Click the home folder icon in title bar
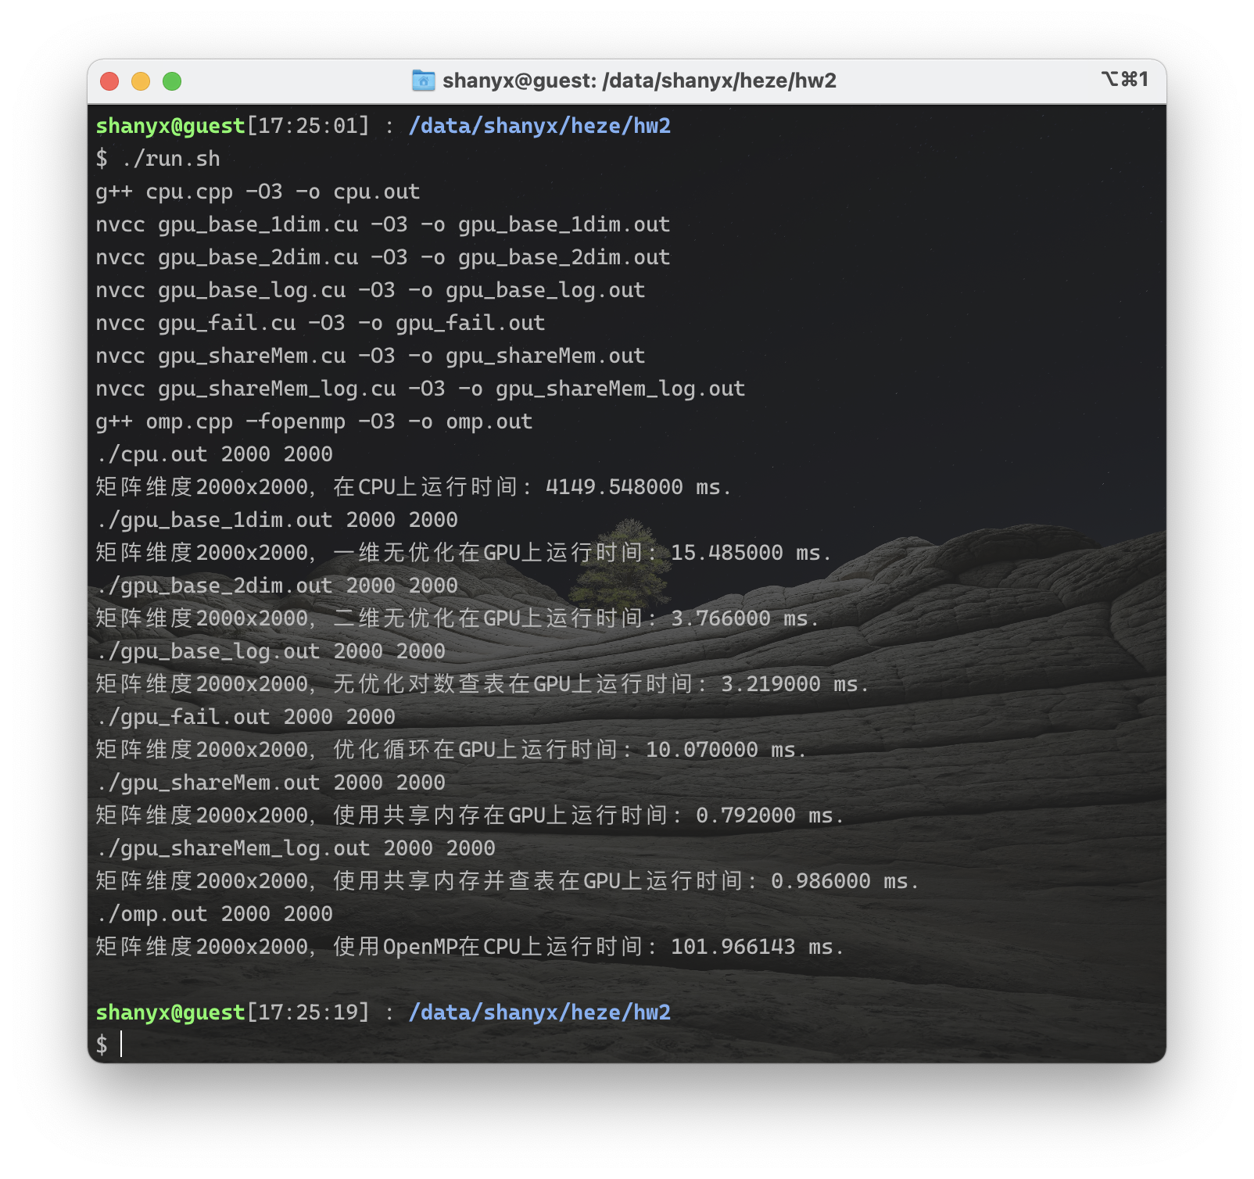Screen dimensions: 1254x1179 (x=423, y=81)
